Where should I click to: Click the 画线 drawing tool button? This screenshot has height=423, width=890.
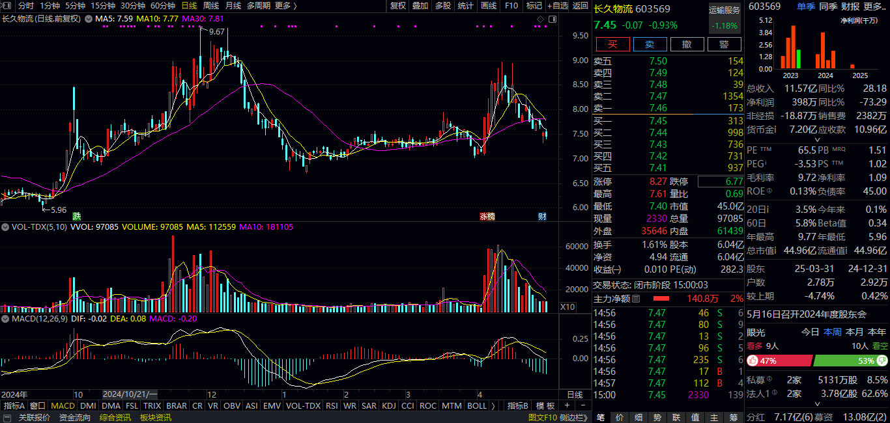(488, 6)
